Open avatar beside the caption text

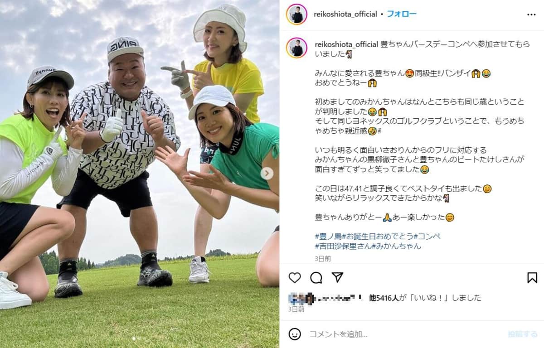(x=297, y=48)
